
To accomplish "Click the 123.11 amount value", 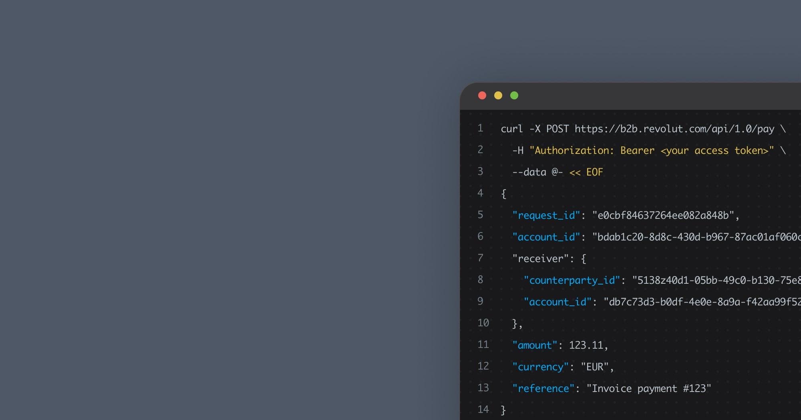I will [586, 345].
